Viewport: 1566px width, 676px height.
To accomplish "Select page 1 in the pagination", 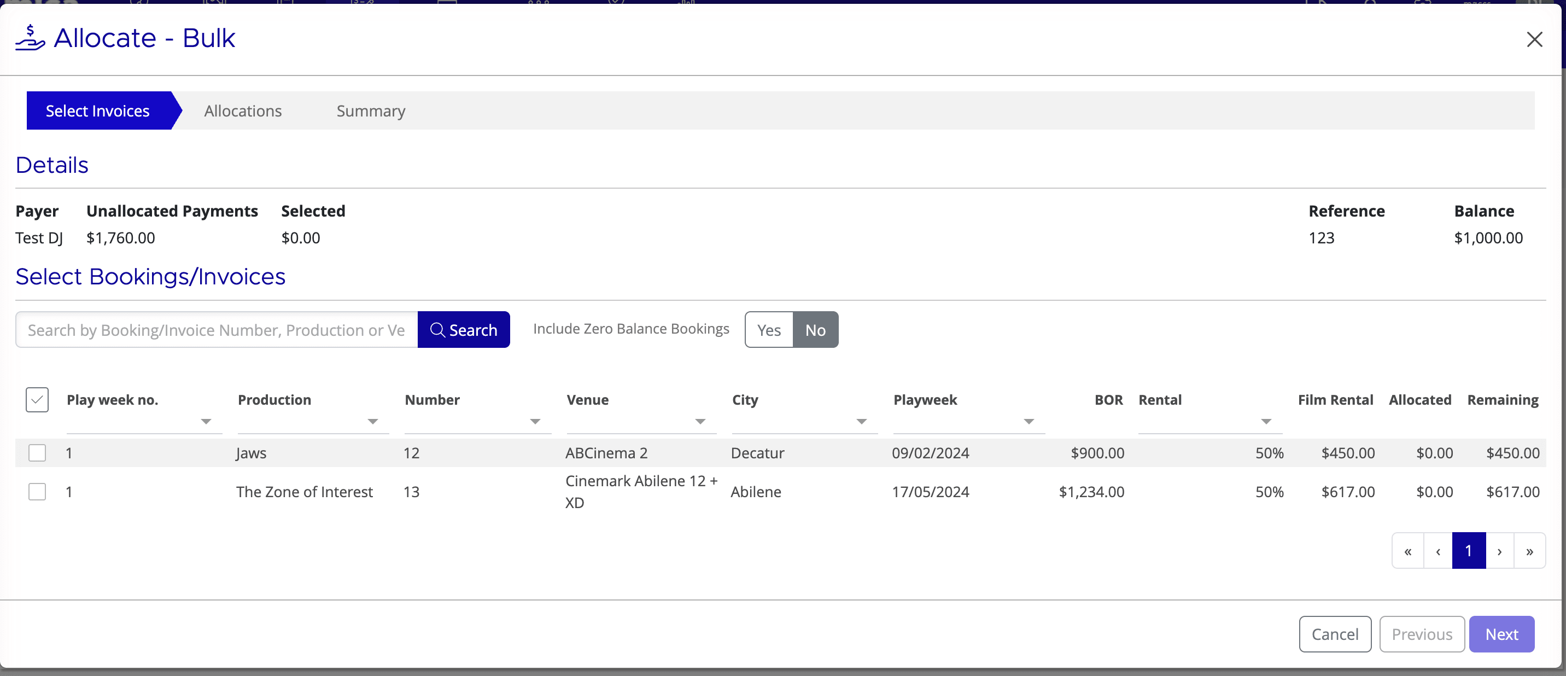I will coord(1469,551).
